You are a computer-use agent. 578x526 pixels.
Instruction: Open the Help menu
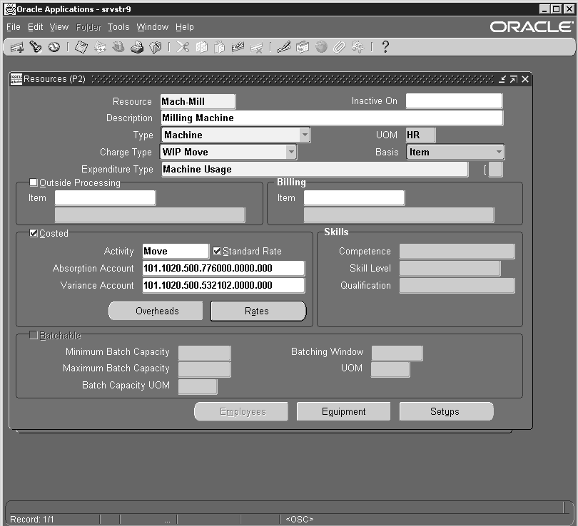point(184,27)
